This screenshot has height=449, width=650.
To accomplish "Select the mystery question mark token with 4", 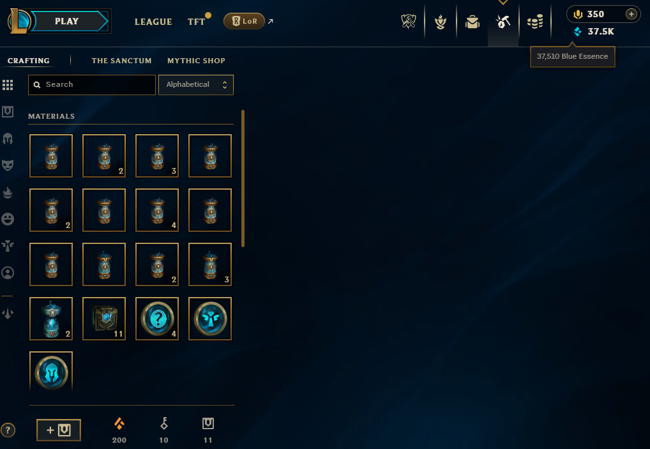I will 157,319.
